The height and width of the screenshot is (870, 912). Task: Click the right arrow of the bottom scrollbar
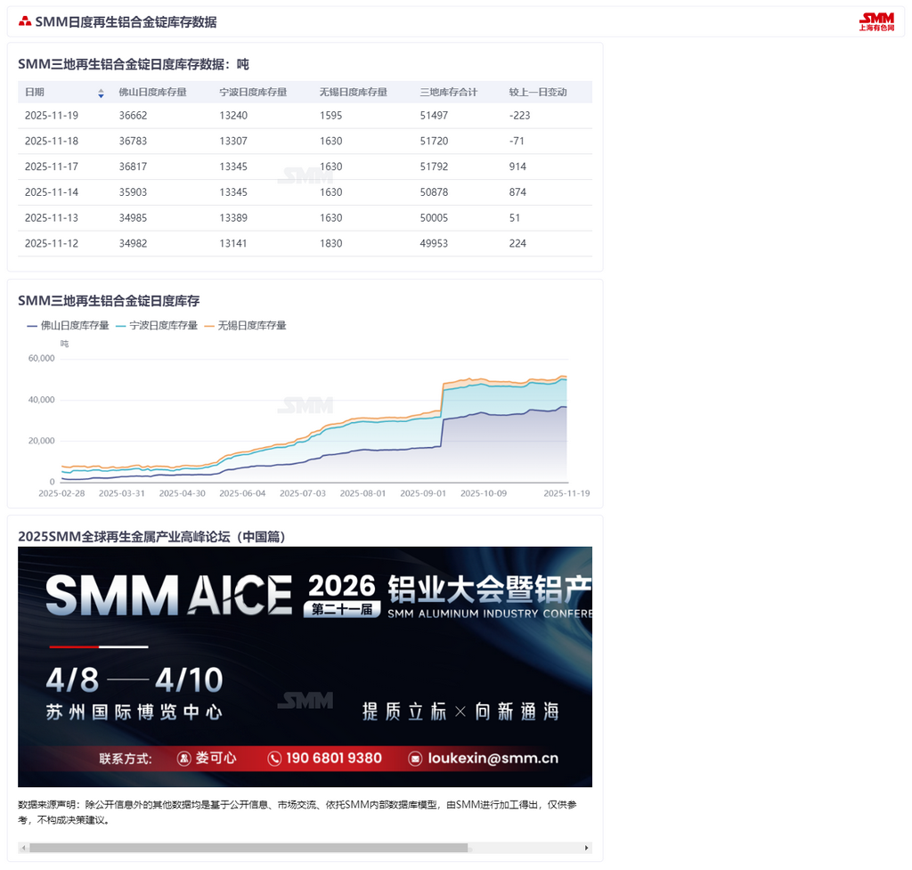(x=586, y=848)
